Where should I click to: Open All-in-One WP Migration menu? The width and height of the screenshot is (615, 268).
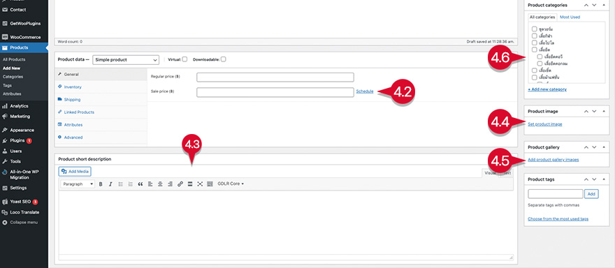pos(24,174)
